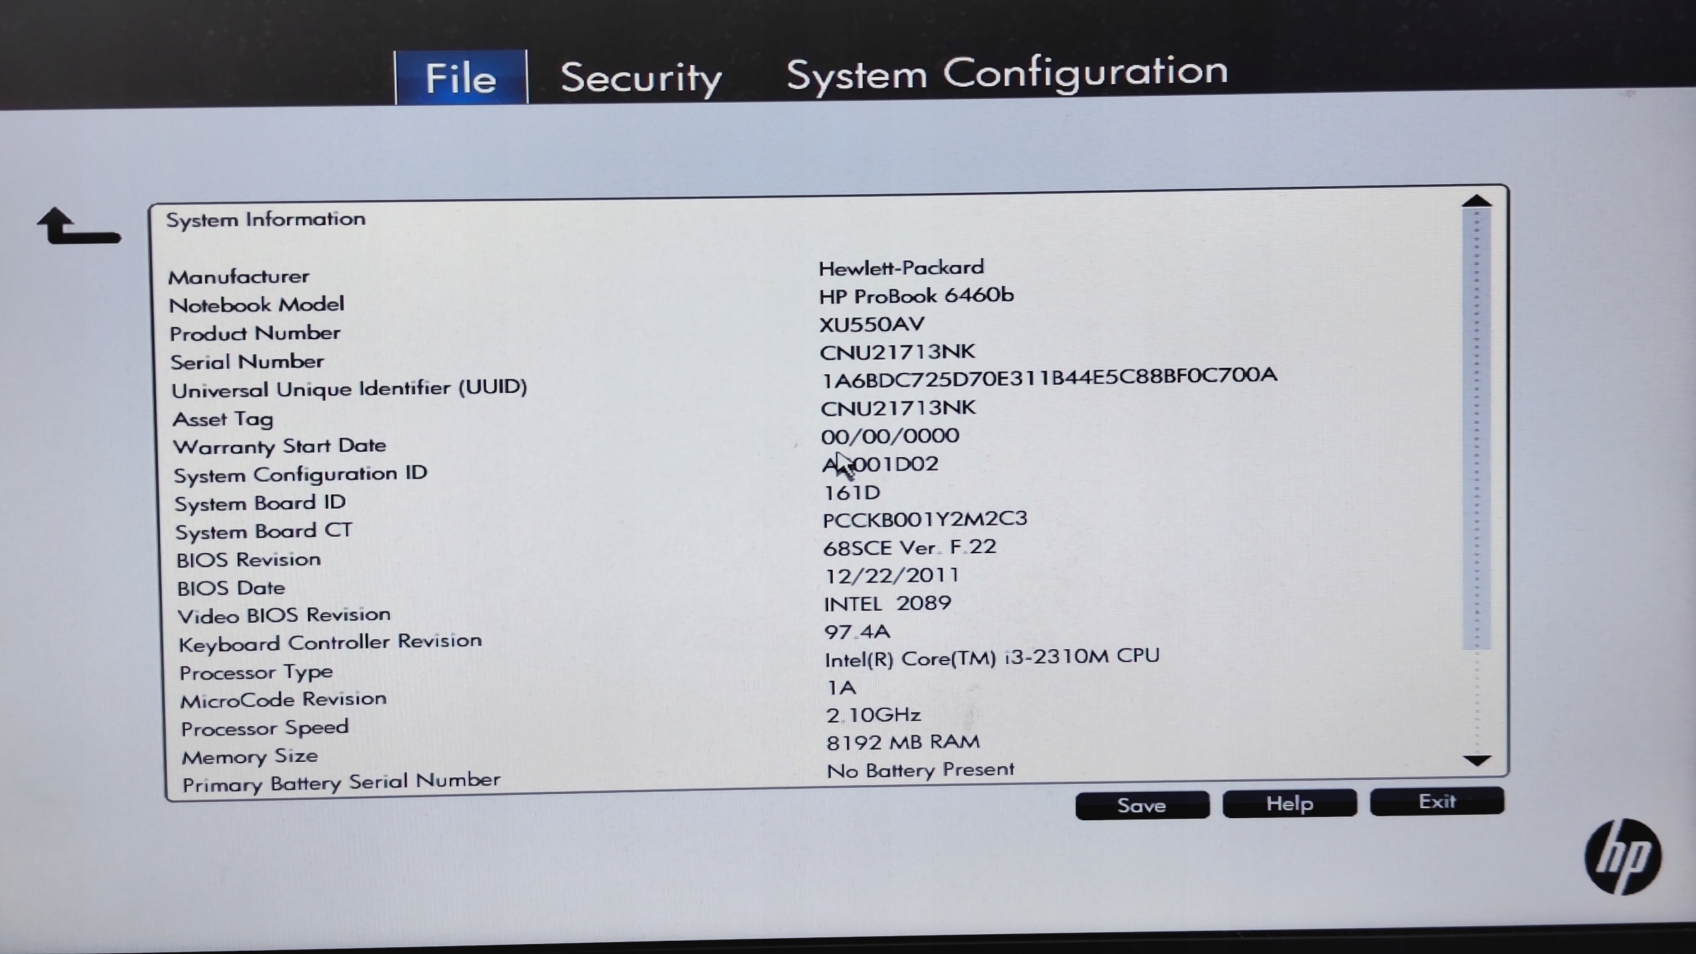
Task: Select the 00/00/0000 warranty date
Action: pyautogui.click(x=890, y=436)
